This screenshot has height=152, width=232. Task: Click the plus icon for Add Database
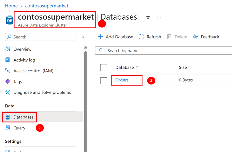[x=101, y=37]
